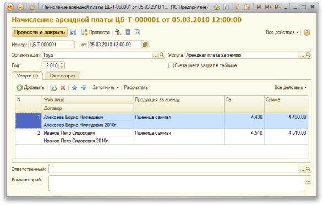Screen dimensions: 323x205
Task: Open the round orange main menu dropdown
Action: pos(20,7)
